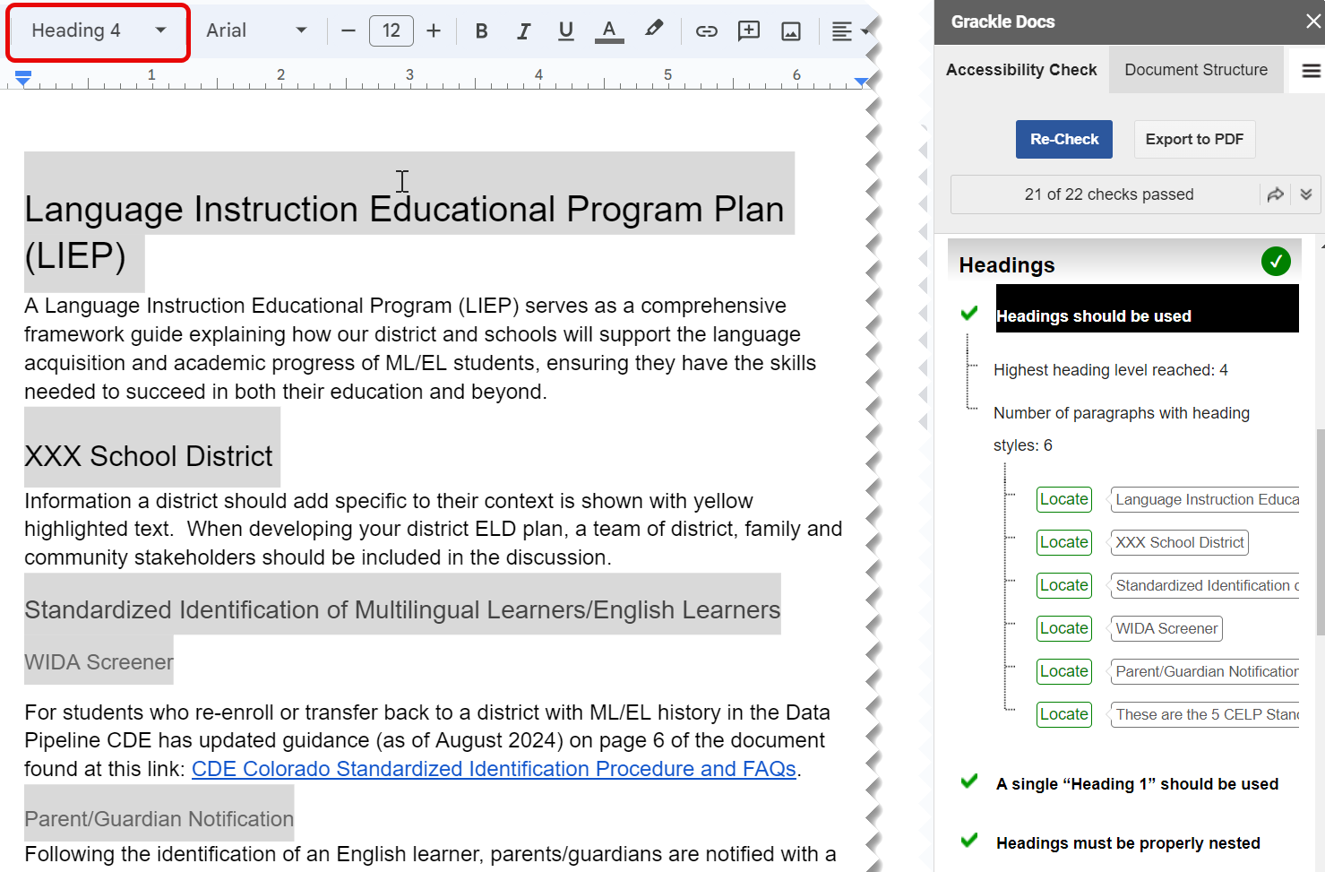This screenshot has height=872, width=1325.
Task: Click the 'Language Instruction Educa' heading tag
Action: (1205, 499)
